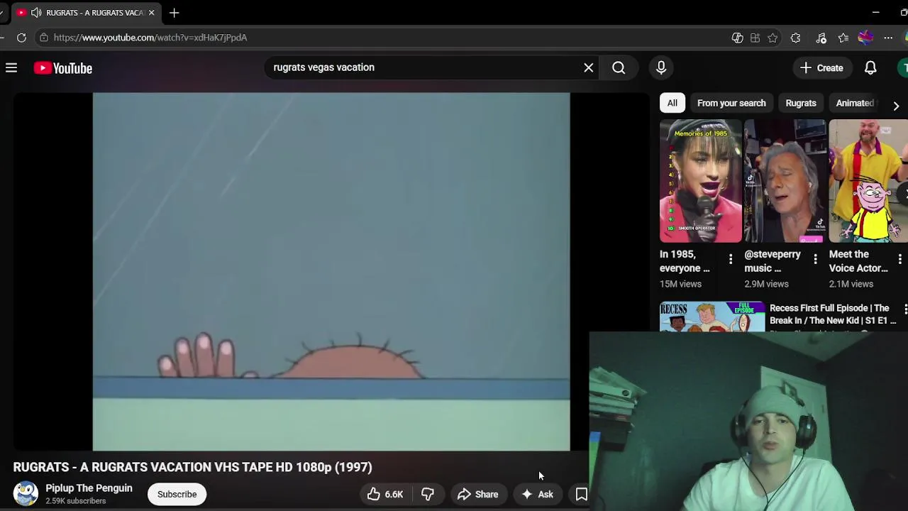The height and width of the screenshot is (511, 908).
Task: Start voice search with the microphone icon
Action: click(661, 67)
